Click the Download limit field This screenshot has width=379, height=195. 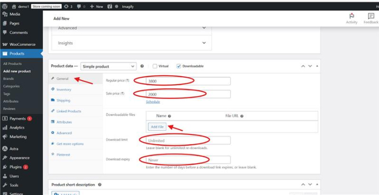click(x=188, y=140)
